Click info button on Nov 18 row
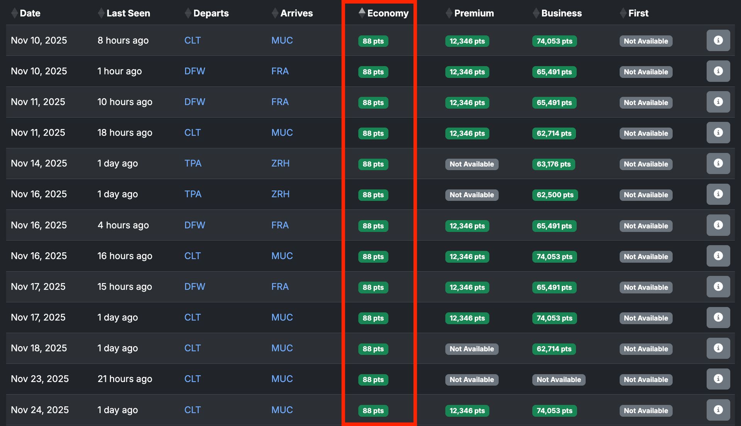 (718, 348)
